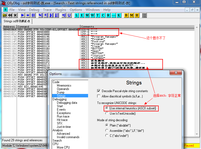Open Windows list with W icon
This screenshot has width=201, height=149.
click(x=92, y=15)
